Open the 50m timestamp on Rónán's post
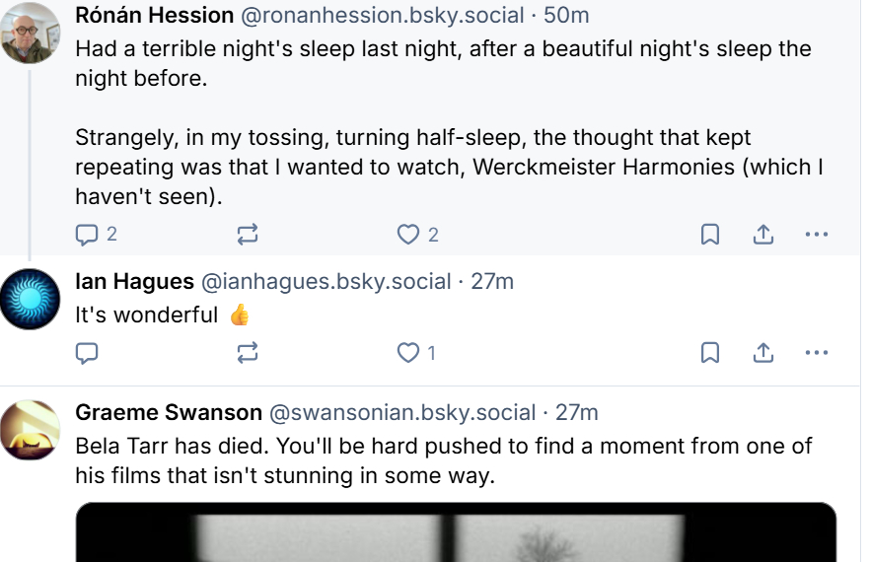The height and width of the screenshot is (562, 870). (567, 16)
